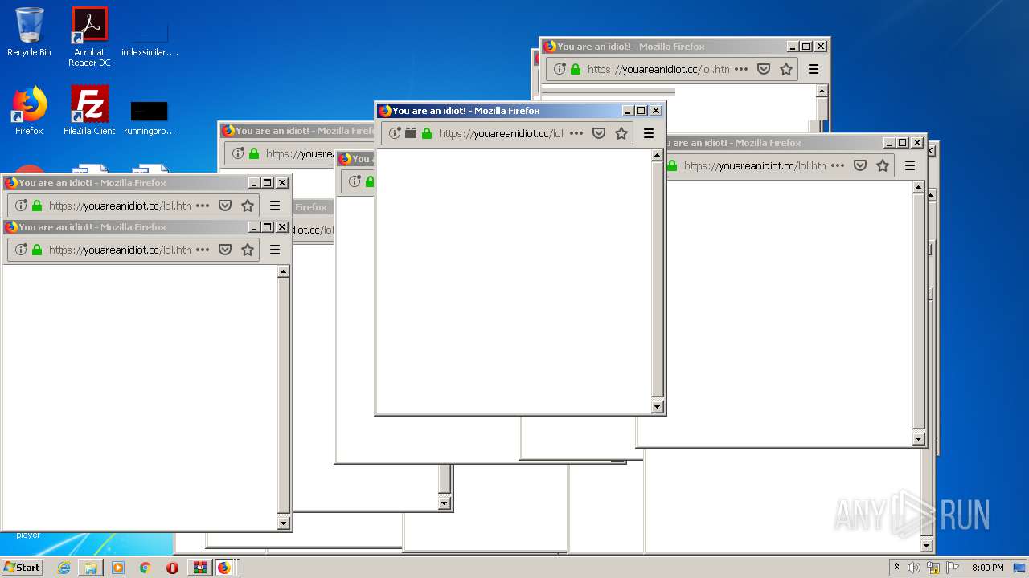Open site information in upper of two left windows

pos(21,206)
